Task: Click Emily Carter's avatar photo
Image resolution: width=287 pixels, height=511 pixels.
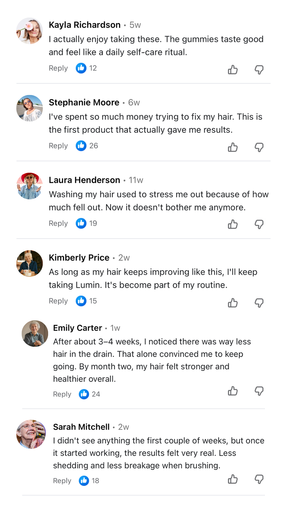Action: point(35,333)
